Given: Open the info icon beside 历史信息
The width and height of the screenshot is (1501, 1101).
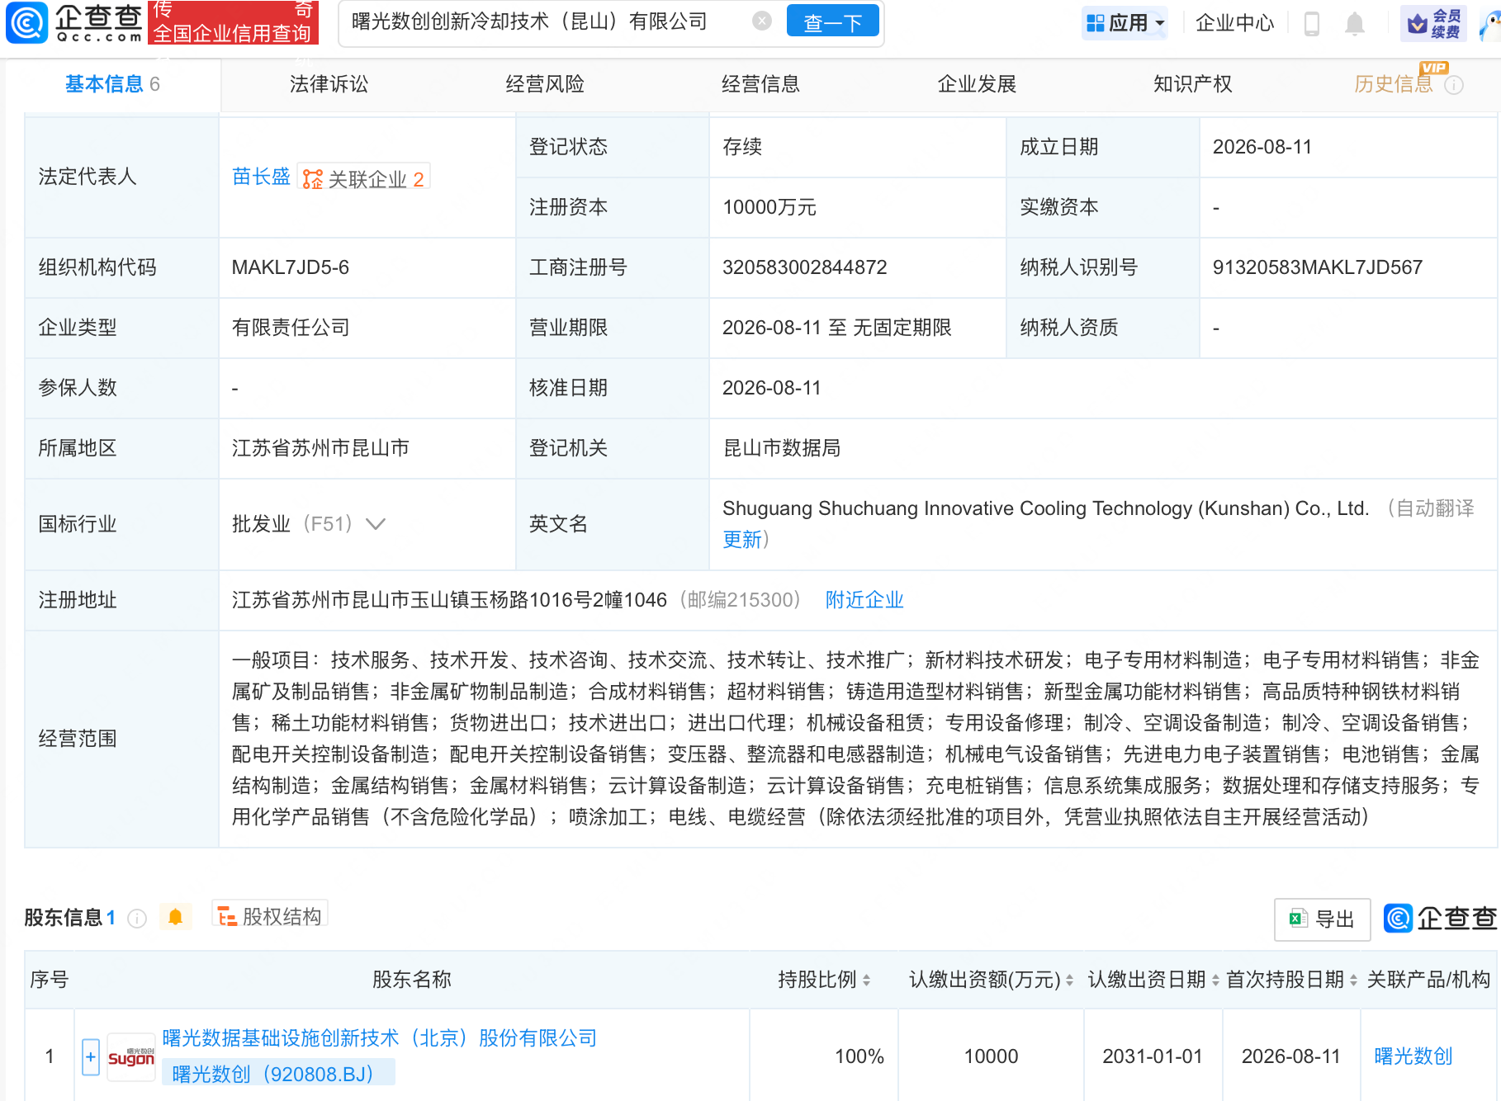Looking at the screenshot, I should click(1454, 84).
